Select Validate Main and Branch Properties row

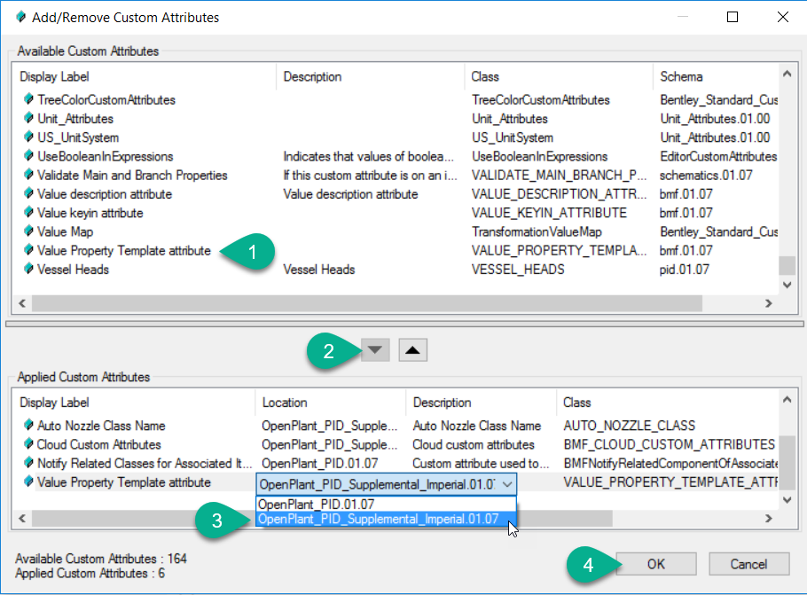[132, 176]
